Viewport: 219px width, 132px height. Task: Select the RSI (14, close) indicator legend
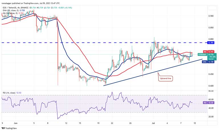(12, 93)
